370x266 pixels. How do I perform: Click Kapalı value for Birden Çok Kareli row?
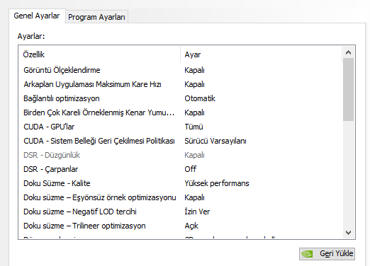pos(194,112)
